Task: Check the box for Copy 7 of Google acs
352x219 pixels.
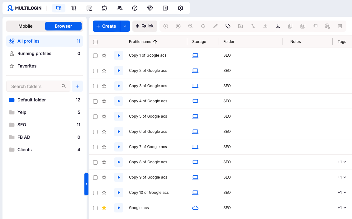Action: [95, 147]
